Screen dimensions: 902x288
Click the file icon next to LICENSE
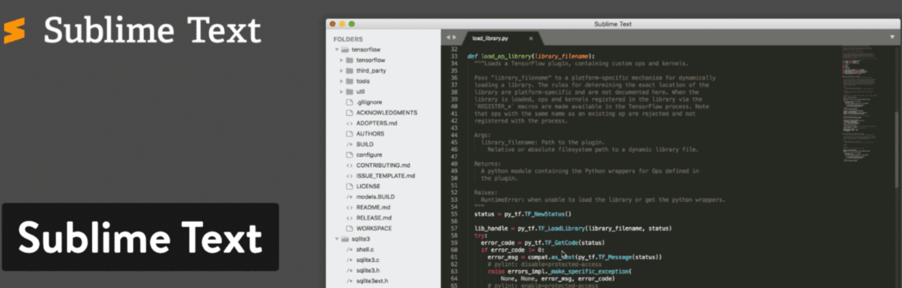coord(349,186)
